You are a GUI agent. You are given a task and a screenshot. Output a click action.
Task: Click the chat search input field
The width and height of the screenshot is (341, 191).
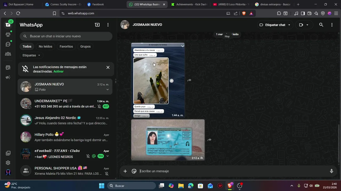click(66, 36)
